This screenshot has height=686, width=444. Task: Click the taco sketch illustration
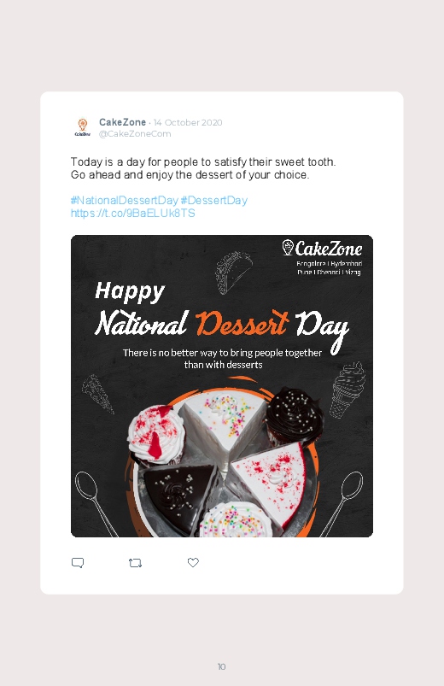coord(234,273)
